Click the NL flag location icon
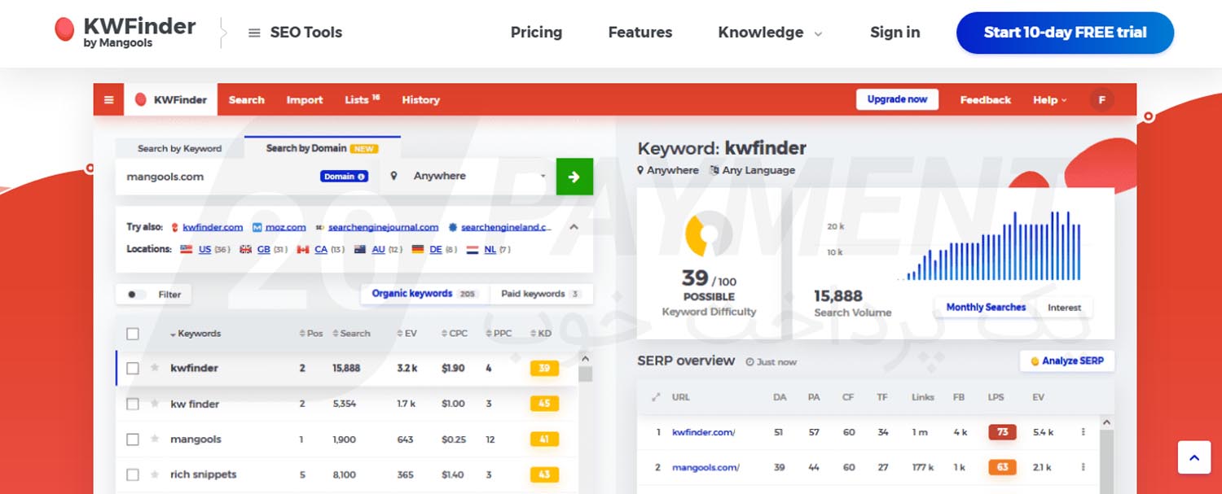Viewport: 1222px width, 494px height. pos(472,249)
